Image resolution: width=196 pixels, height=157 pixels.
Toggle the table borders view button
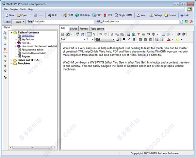pos(89,34)
